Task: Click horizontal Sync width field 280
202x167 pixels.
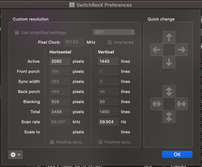Action: point(60,81)
